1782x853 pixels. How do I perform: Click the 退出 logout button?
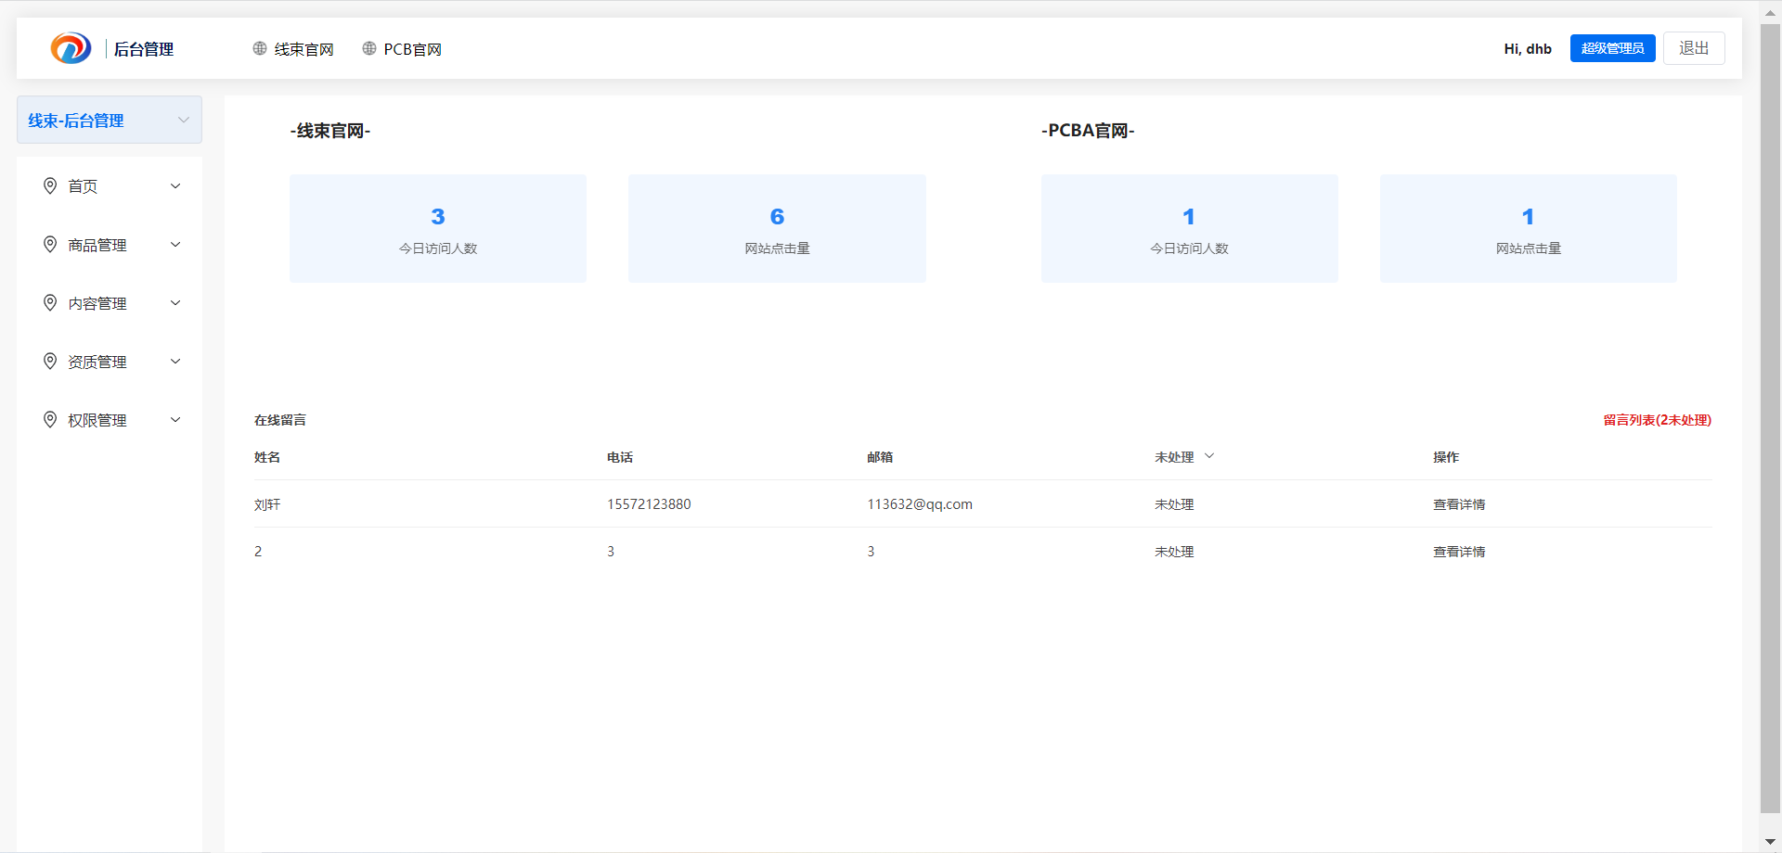[x=1694, y=48]
